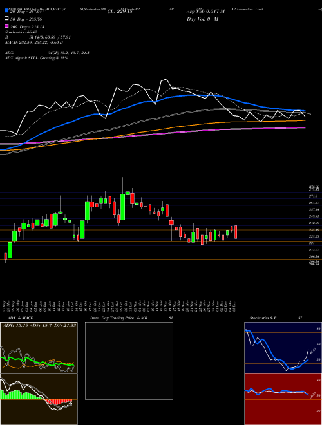Viewport: 322px width, 425px height.
Task: Click the 'Day Vol: 0 M' label
Action: pos(203,19)
